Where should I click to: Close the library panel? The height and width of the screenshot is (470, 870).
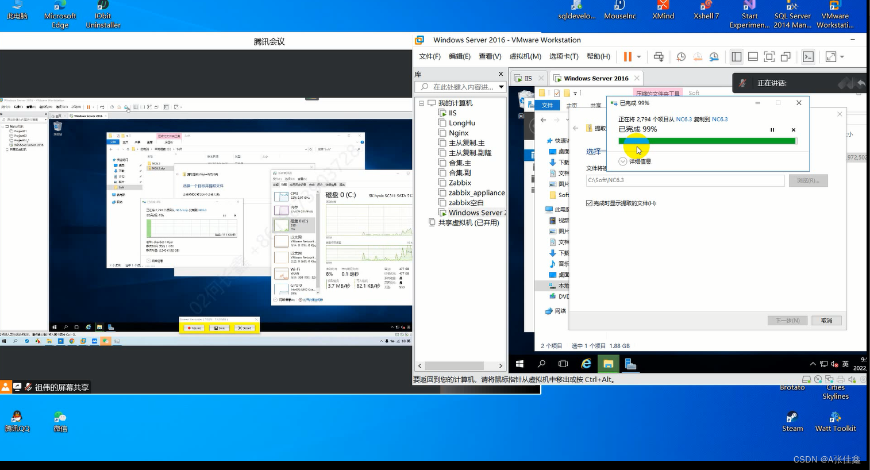pos(501,74)
